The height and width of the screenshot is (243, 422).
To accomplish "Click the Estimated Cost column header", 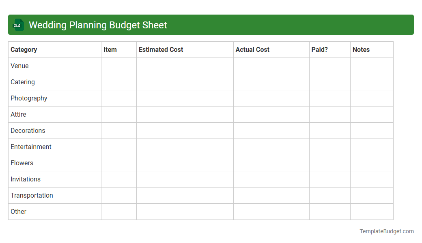I will point(161,49).
